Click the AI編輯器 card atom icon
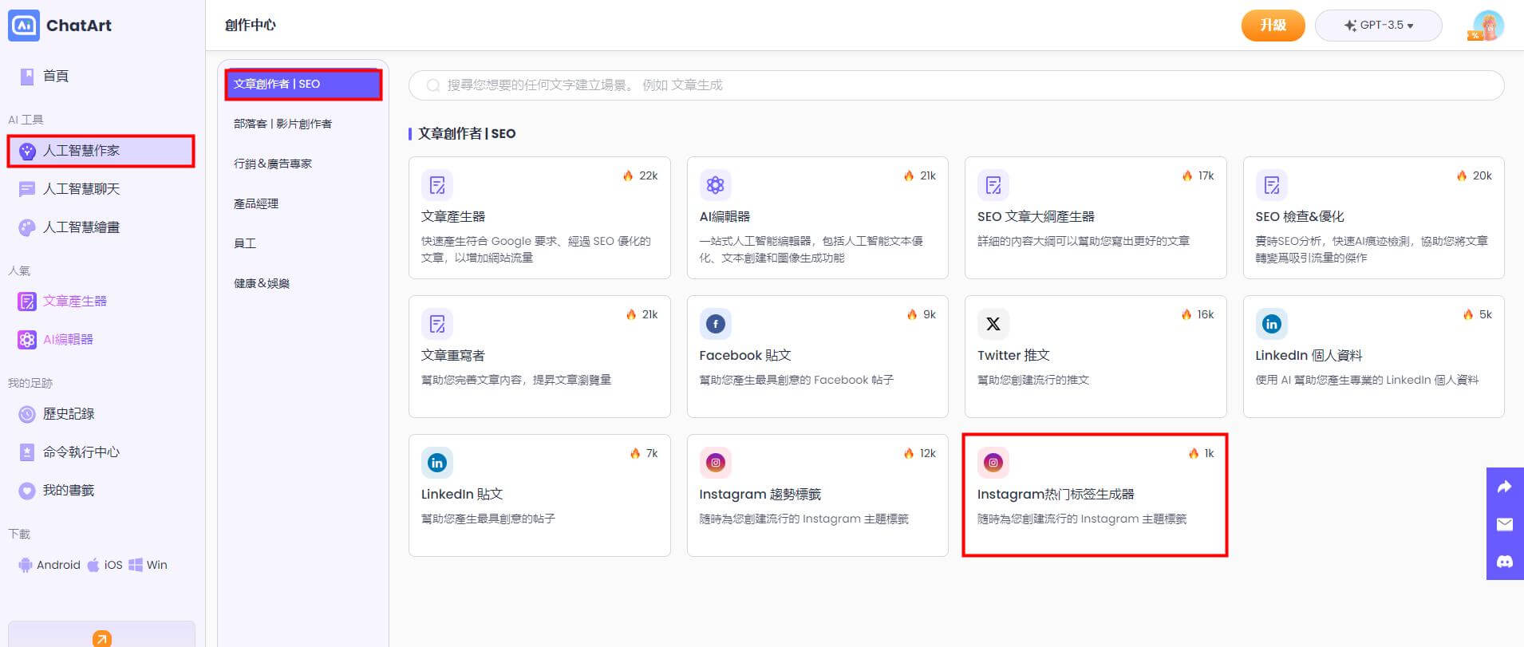 pyautogui.click(x=715, y=185)
